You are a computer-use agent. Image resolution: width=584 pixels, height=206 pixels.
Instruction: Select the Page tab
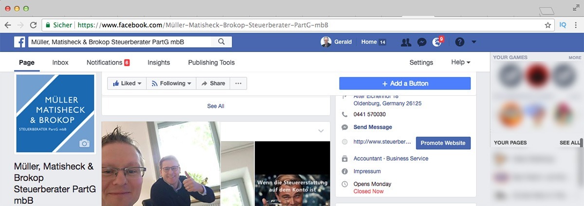27,62
